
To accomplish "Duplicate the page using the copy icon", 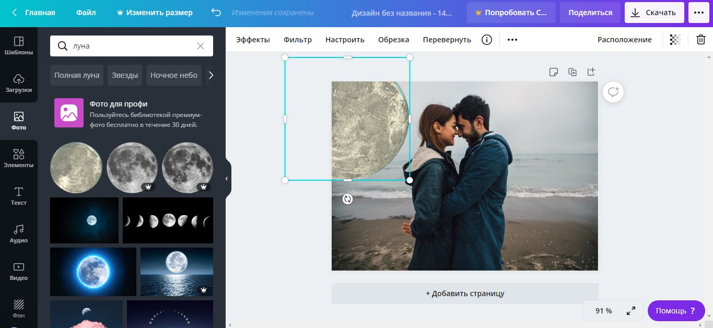I will pyautogui.click(x=572, y=72).
